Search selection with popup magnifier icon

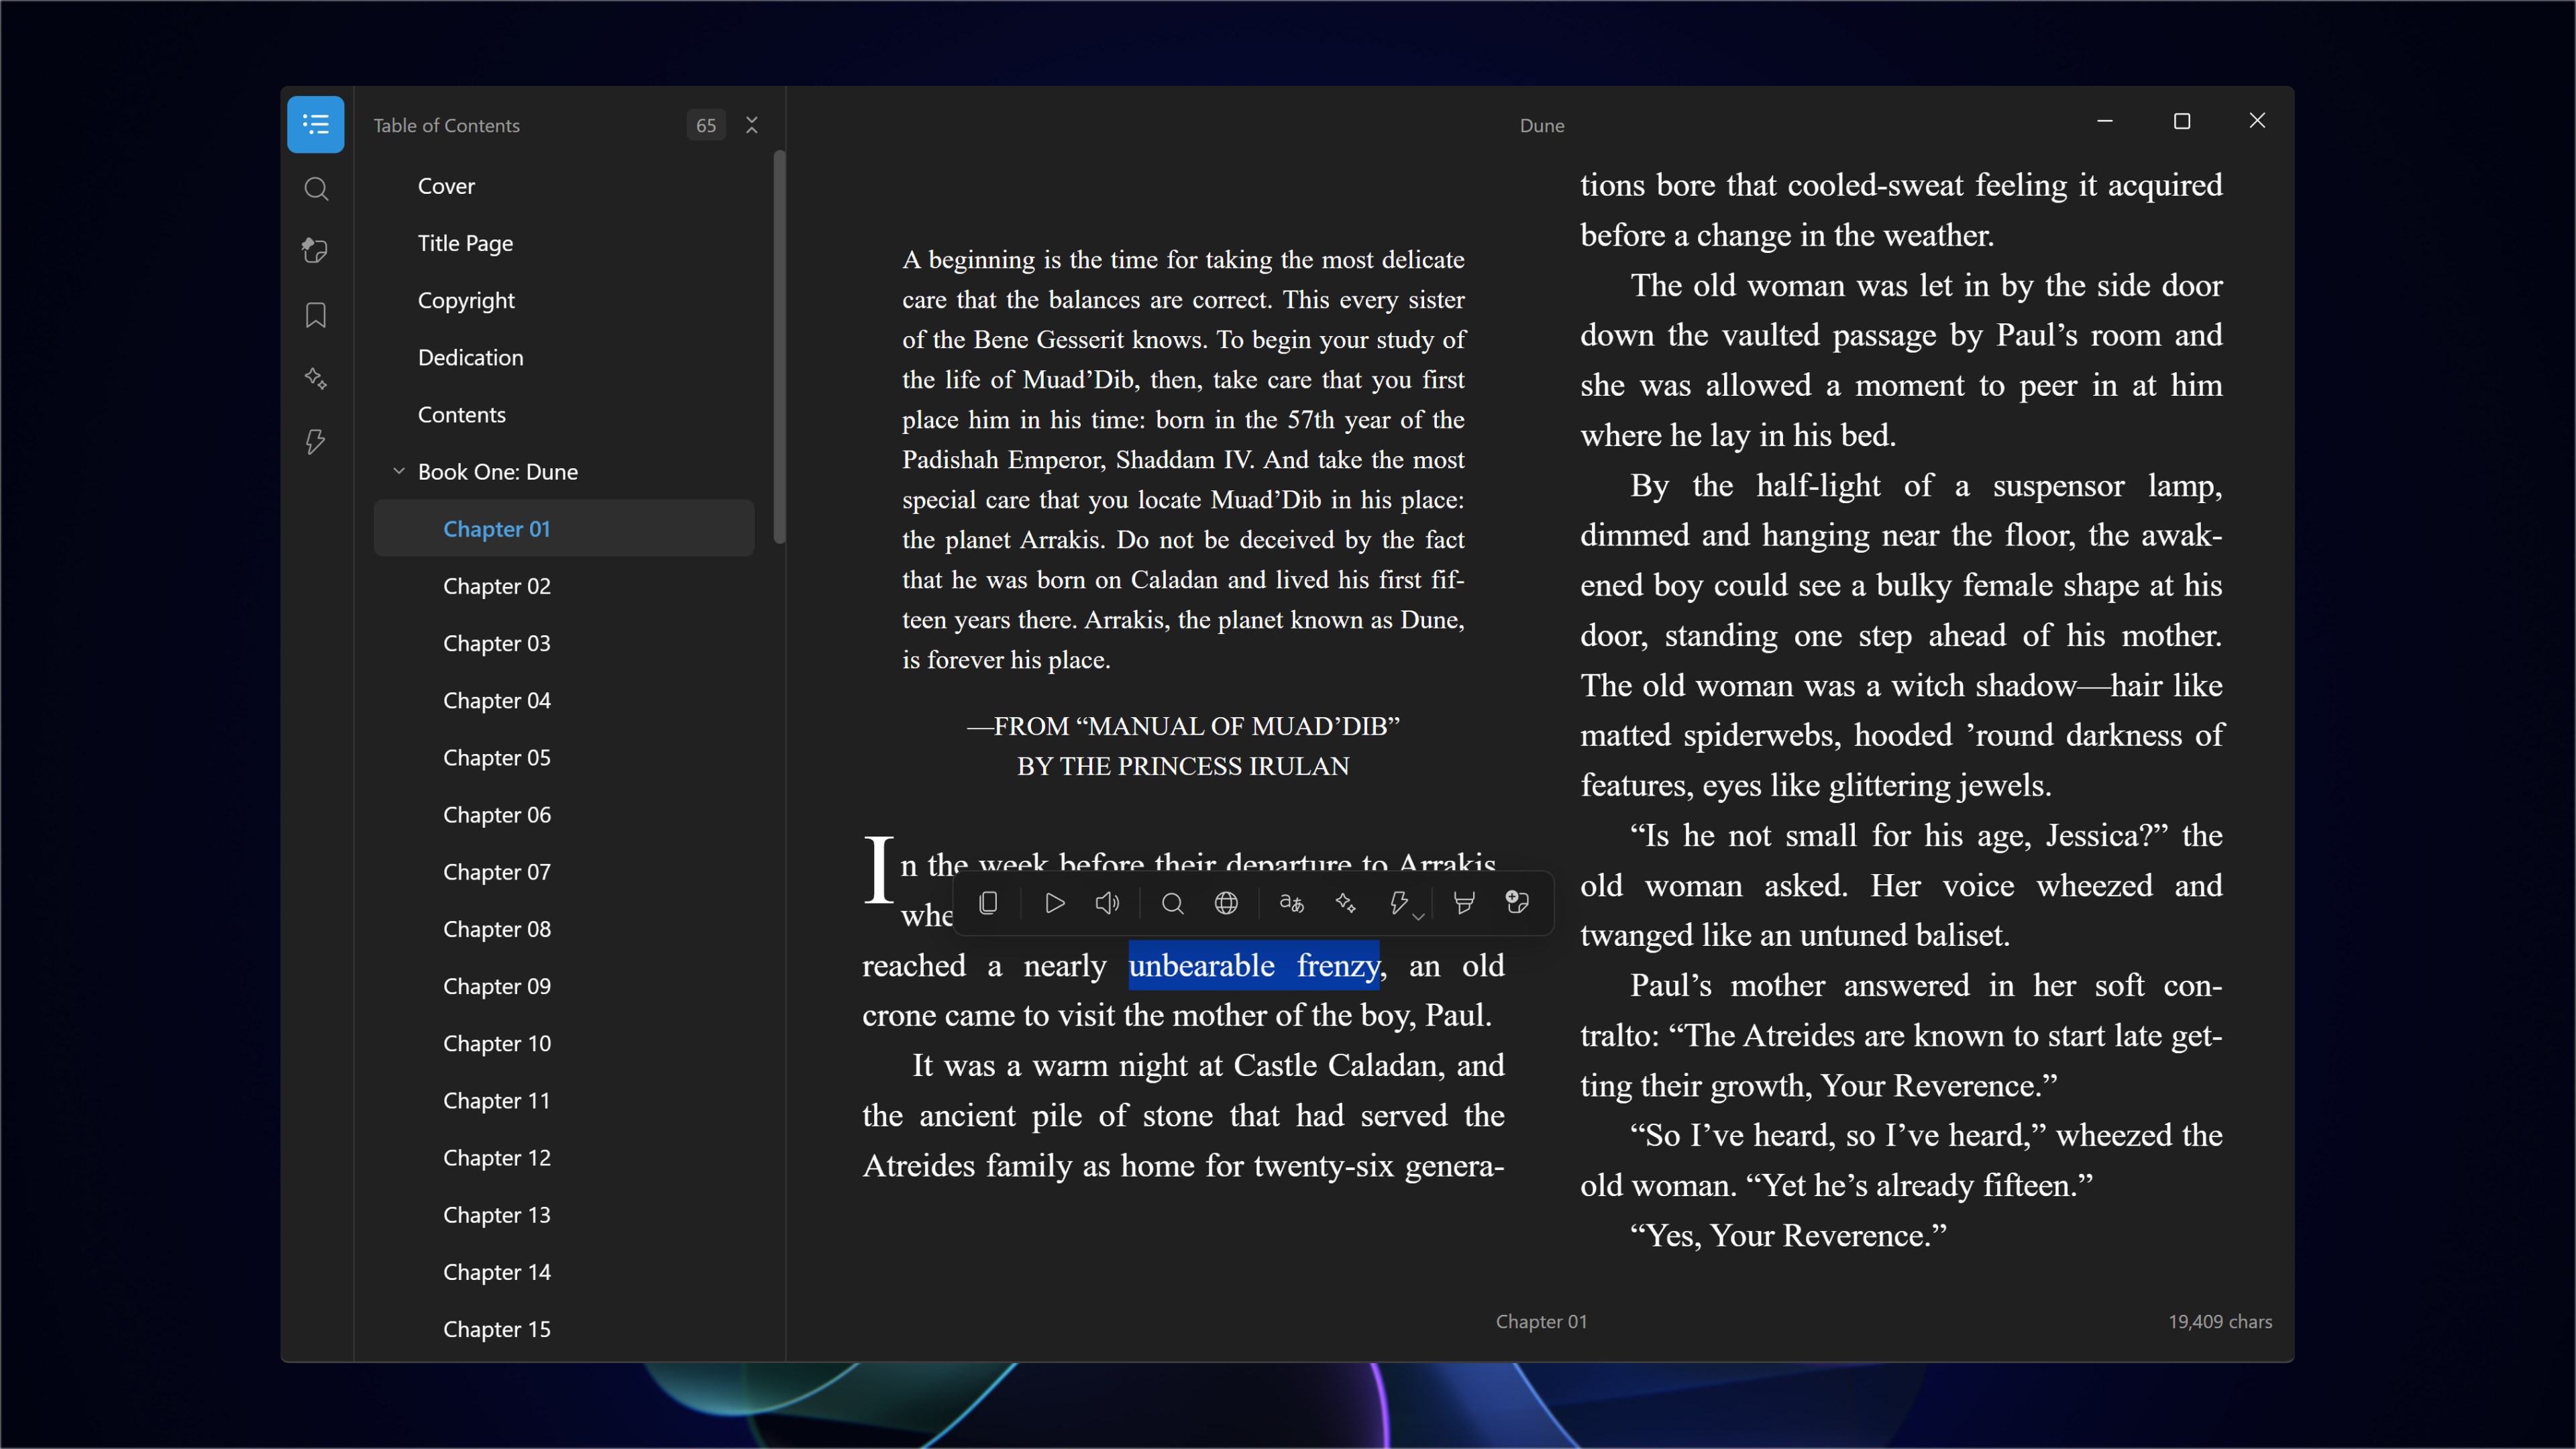click(x=1173, y=903)
